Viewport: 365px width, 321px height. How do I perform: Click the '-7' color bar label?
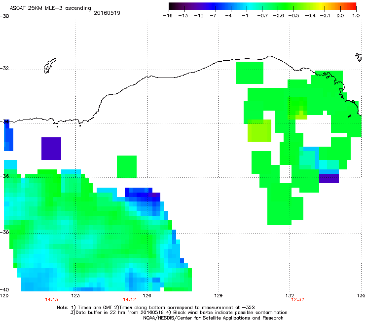pyautogui.click(x=213, y=16)
